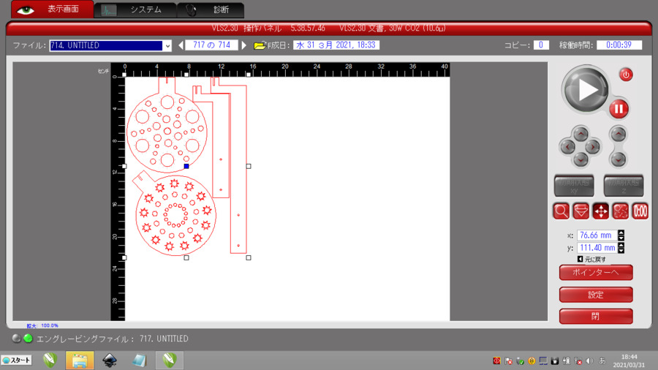
Task: Click the 稼働時間 runtime field 0:00:39
Action: (619, 45)
